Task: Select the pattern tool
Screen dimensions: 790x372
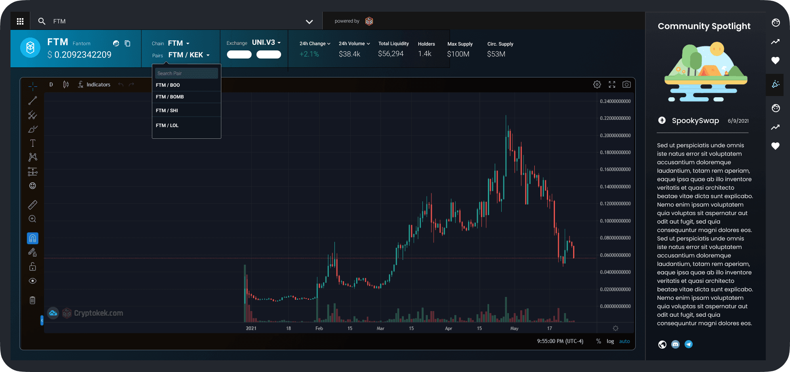Action: click(x=33, y=157)
